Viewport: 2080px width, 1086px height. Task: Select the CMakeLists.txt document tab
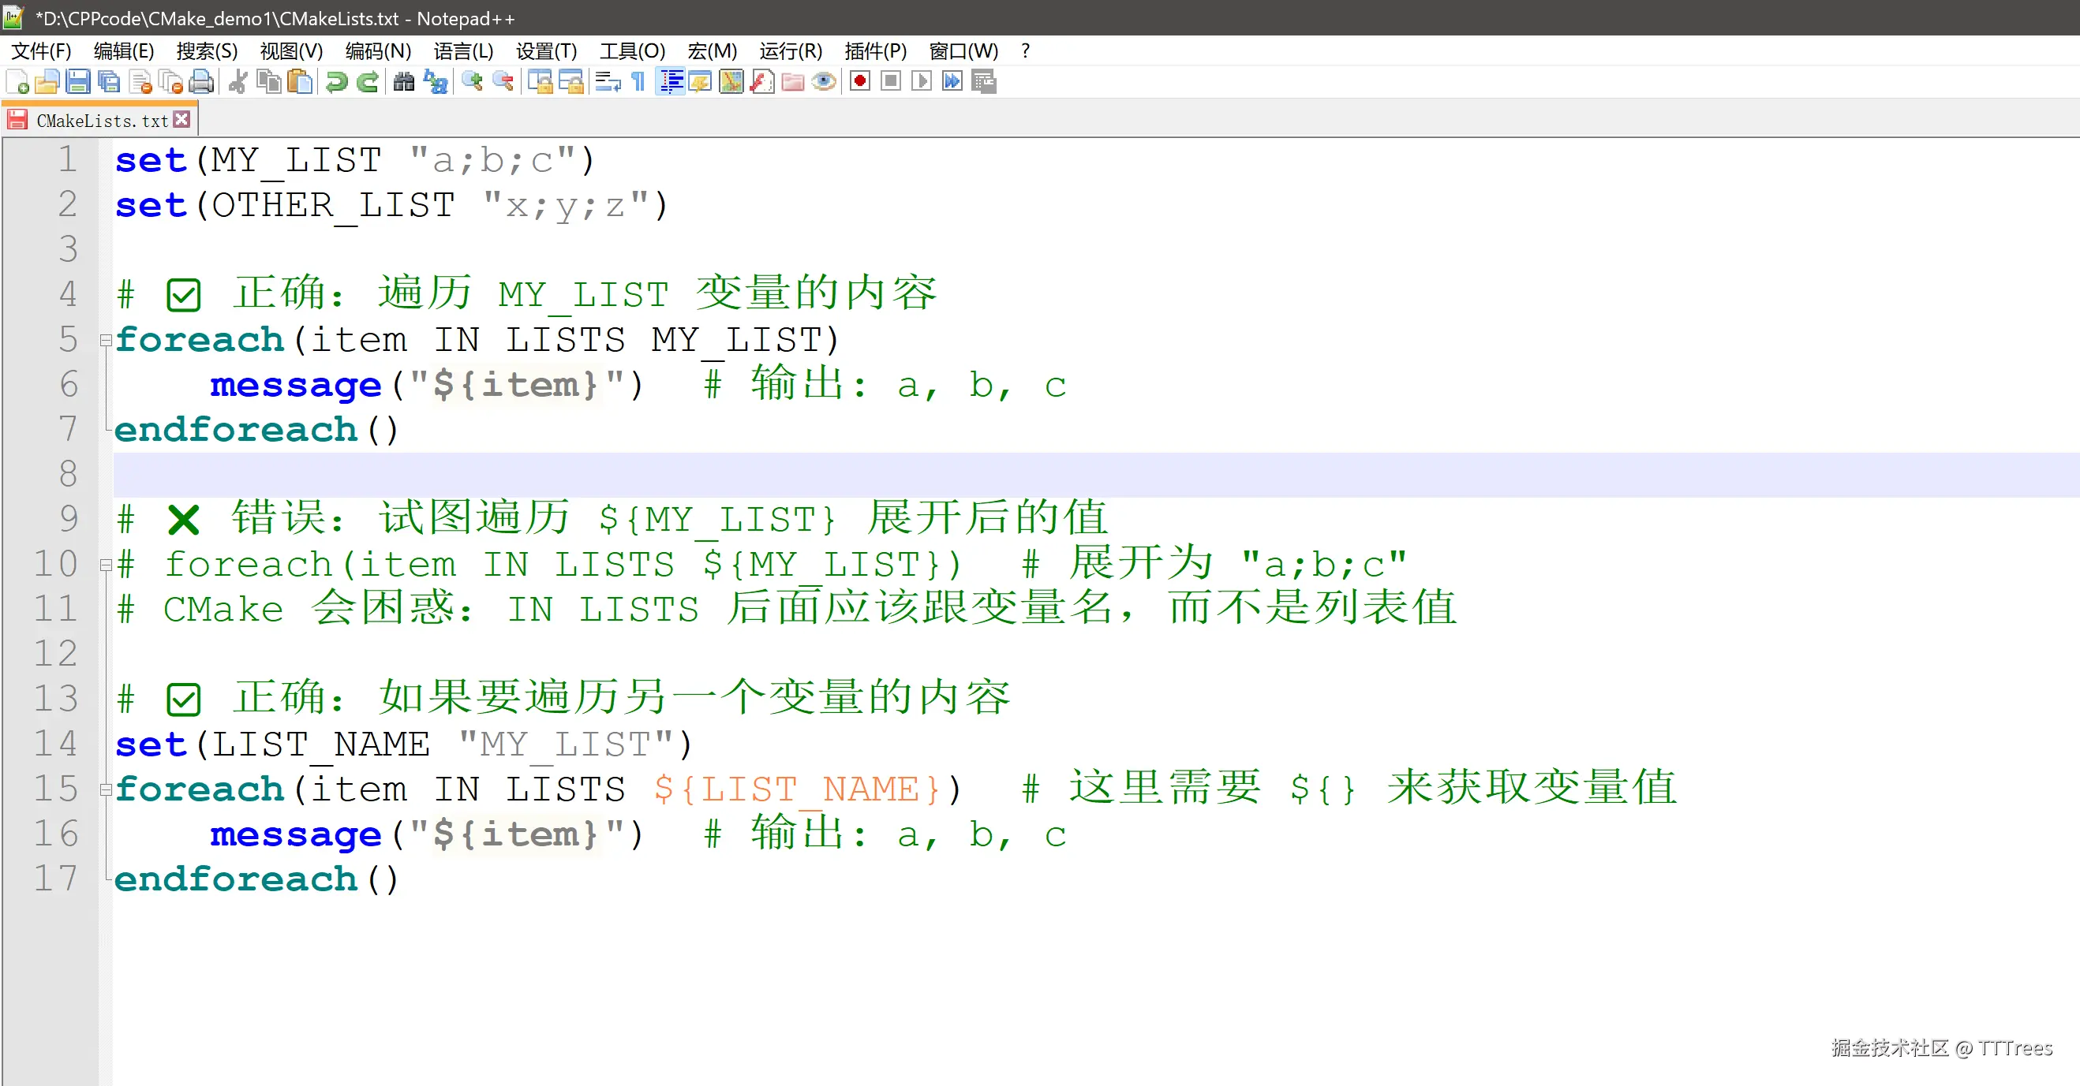click(x=101, y=121)
